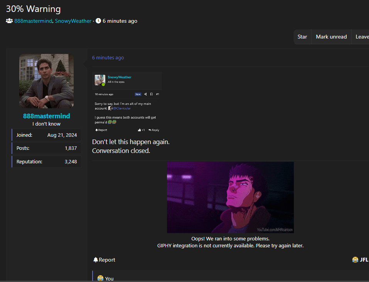Click the laughing emoji beside "You"
The image size is (369, 282).
(100, 278)
